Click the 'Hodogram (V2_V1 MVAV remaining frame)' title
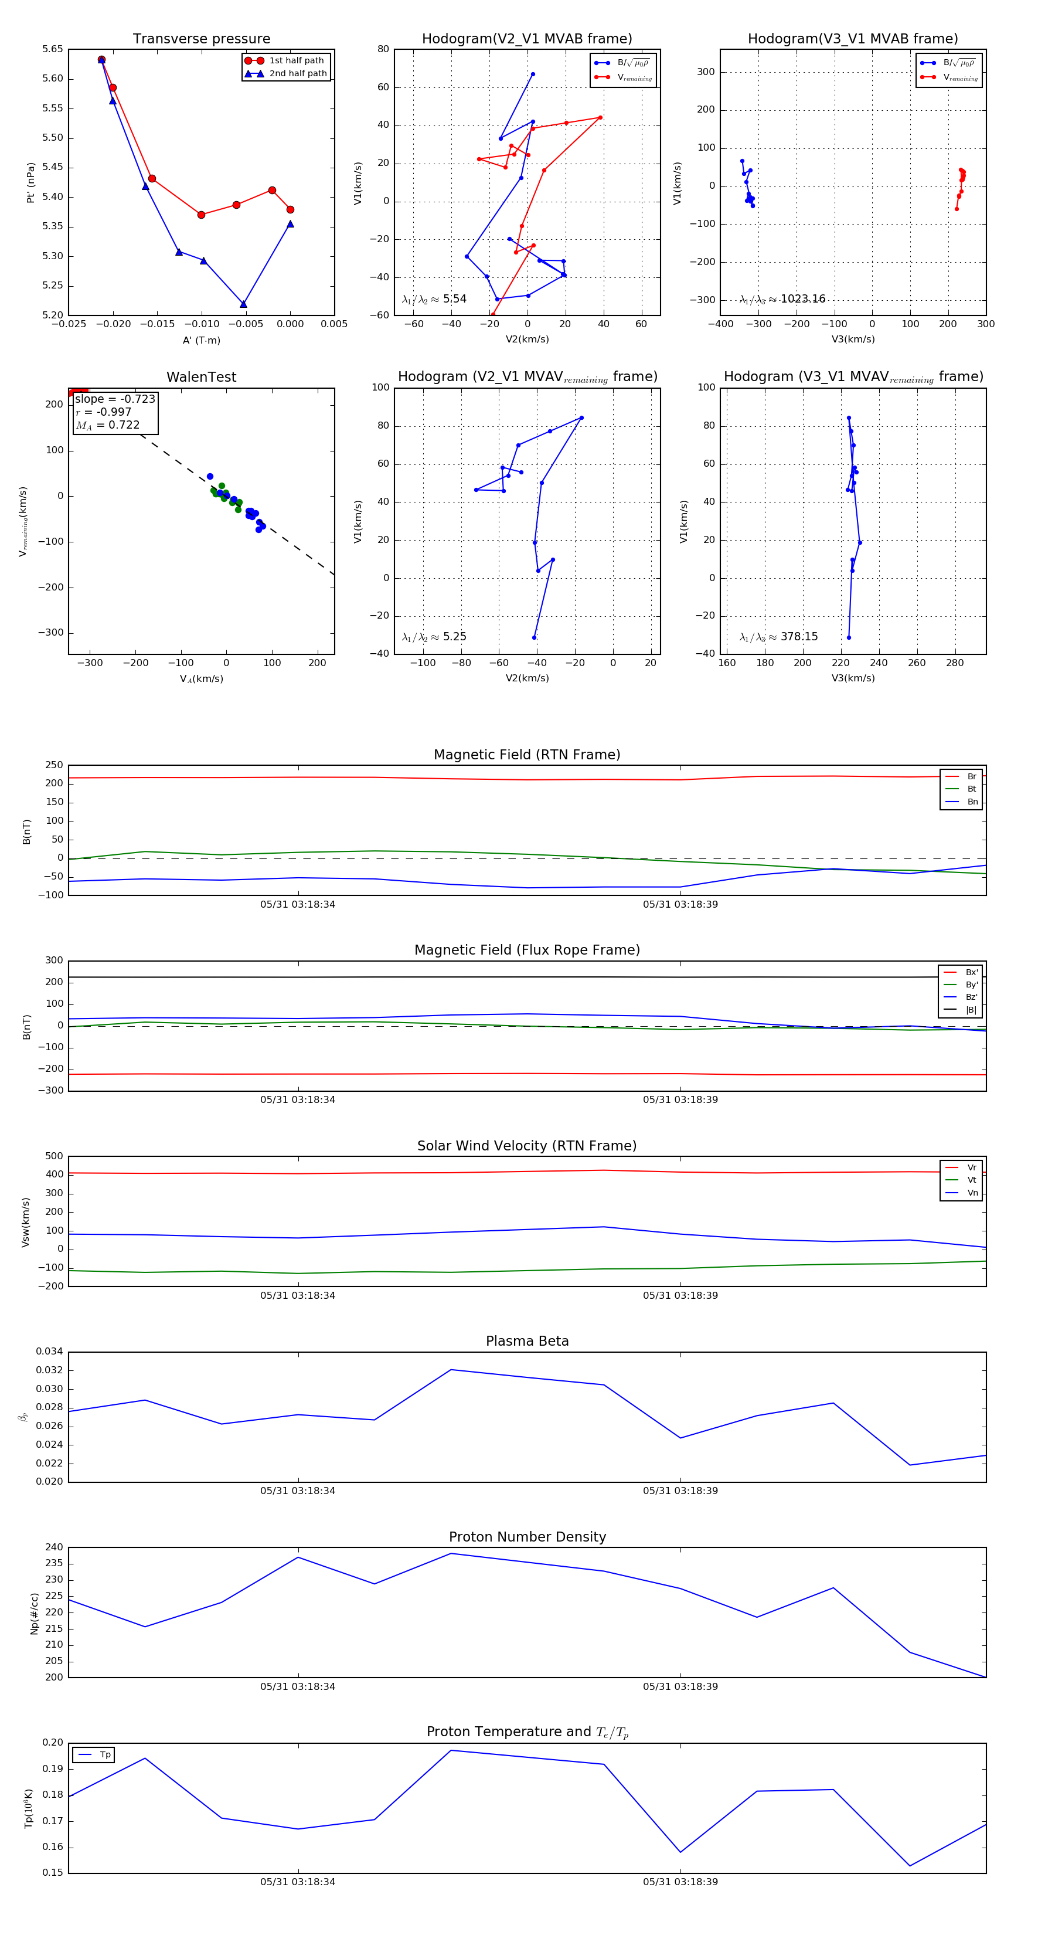Screen dimensions: 1055x1935 (527, 377)
